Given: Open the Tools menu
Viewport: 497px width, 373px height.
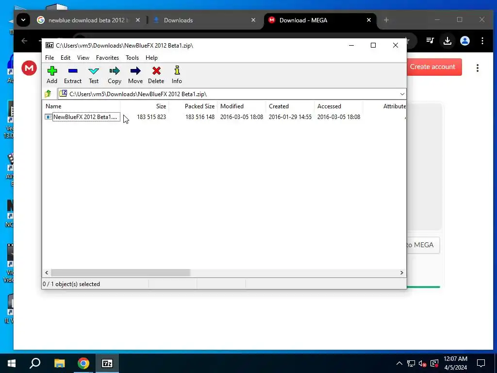Looking at the screenshot, I should click(x=132, y=58).
